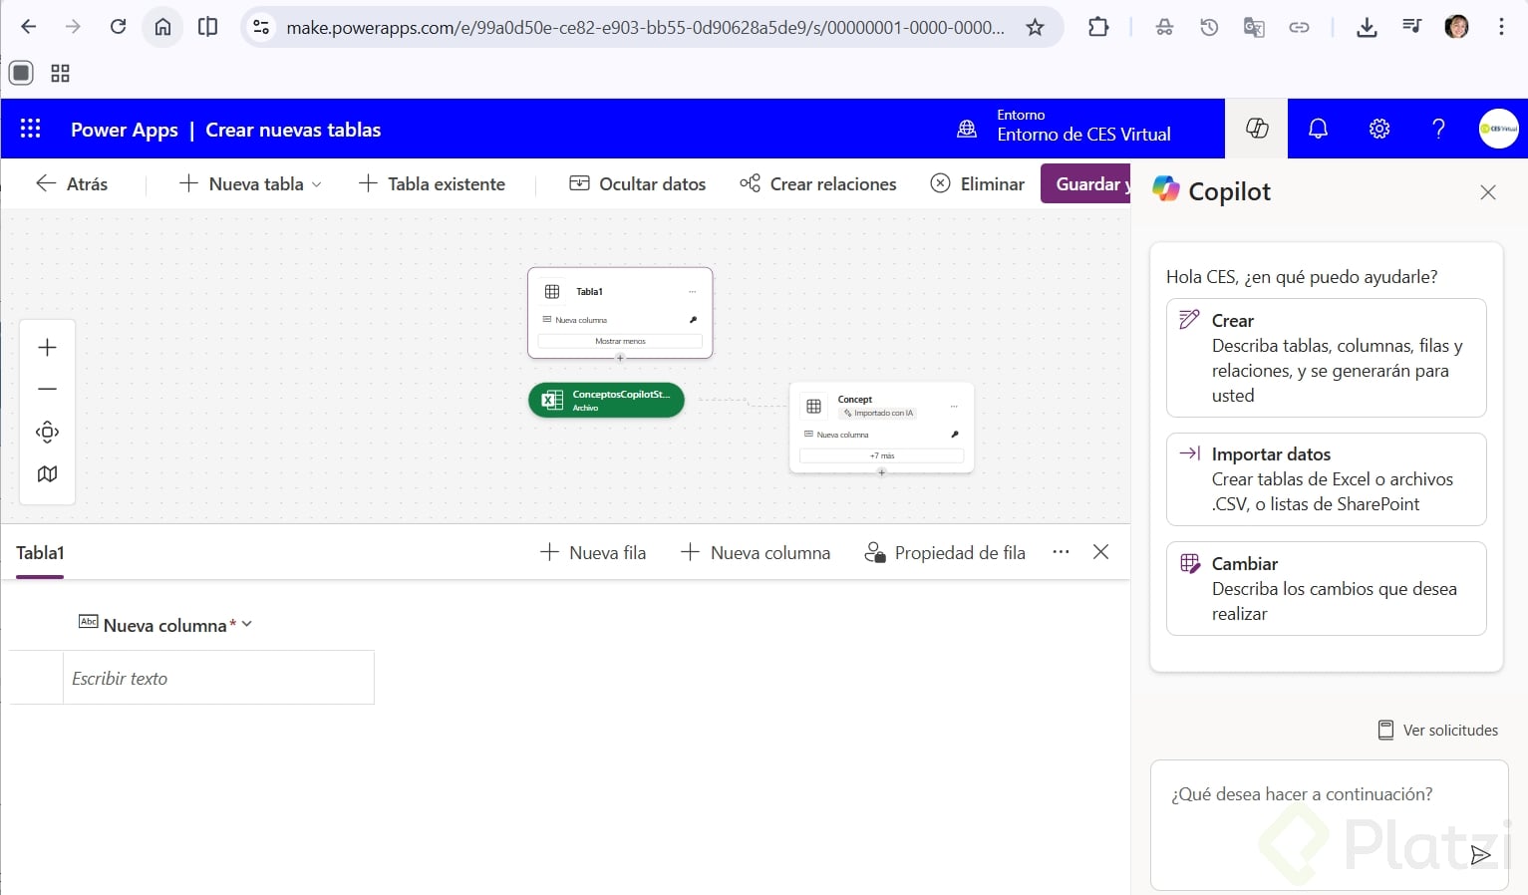Add a Nueva columna from the panel toolbar
1528x895 pixels.
(x=755, y=553)
